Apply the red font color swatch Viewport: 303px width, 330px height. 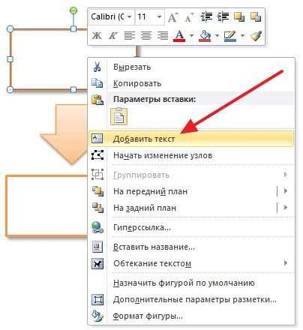tap(179, 36)
